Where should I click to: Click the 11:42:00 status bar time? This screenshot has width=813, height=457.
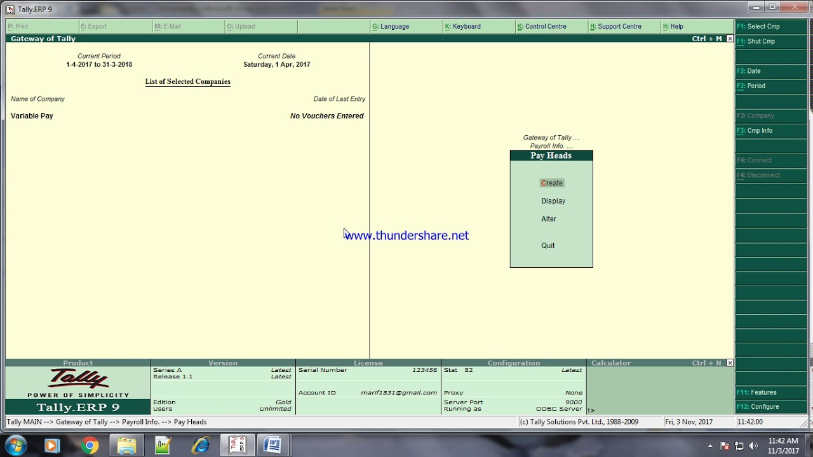[x=750, y=422]
